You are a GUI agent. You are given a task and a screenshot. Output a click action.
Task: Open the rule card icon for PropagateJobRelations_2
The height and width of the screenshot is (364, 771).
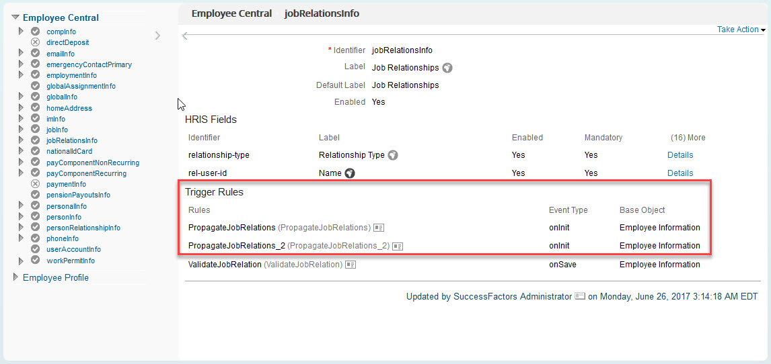coord(398,246)
